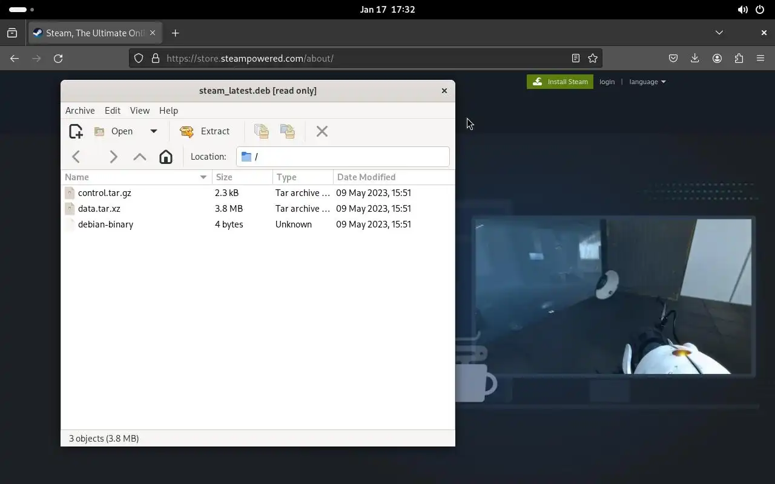Go up one level in the archive
Viewport: 775px width, 484px height.
click(140, 157)
